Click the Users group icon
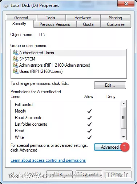 tap(16, 71)
